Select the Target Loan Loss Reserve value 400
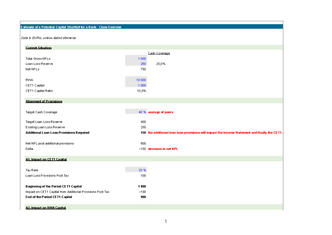 pos(143,122)
